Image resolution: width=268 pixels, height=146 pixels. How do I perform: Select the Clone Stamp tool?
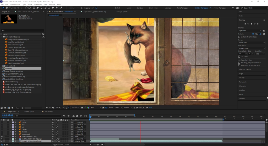[x=49, y=8]
